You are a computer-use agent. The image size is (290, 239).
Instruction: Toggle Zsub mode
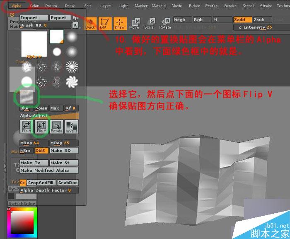(262, 20)
